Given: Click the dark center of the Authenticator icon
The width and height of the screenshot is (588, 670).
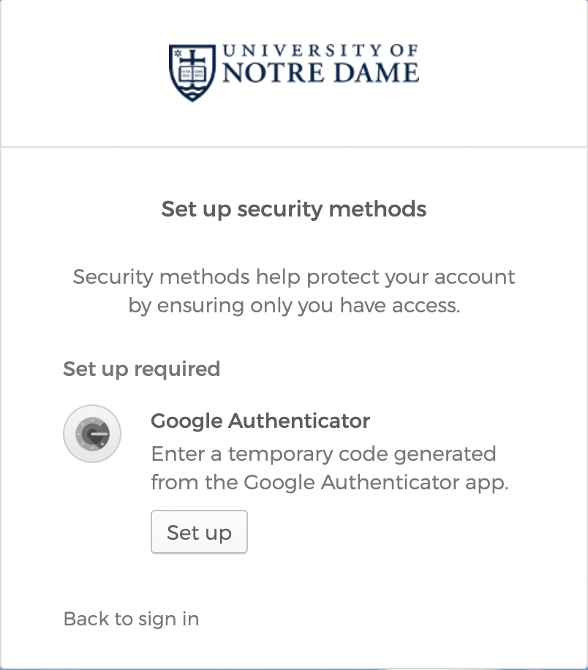Looking at the screenshot, I should (93, 434).
